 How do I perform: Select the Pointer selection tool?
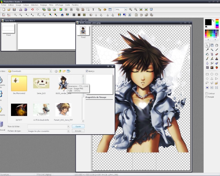click(x=207, y=45)
